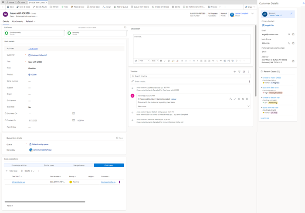Copy the email address in Customer Details
305x213 pixels.
(x=293, y=34)
